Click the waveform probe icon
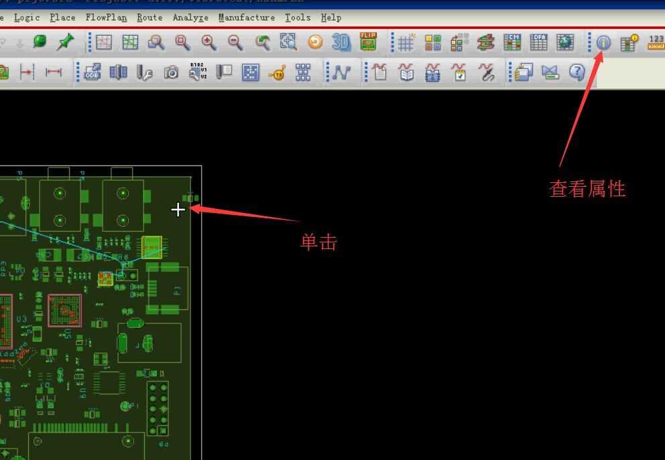Screen dimensions: 665x460 tap(485, 72)
